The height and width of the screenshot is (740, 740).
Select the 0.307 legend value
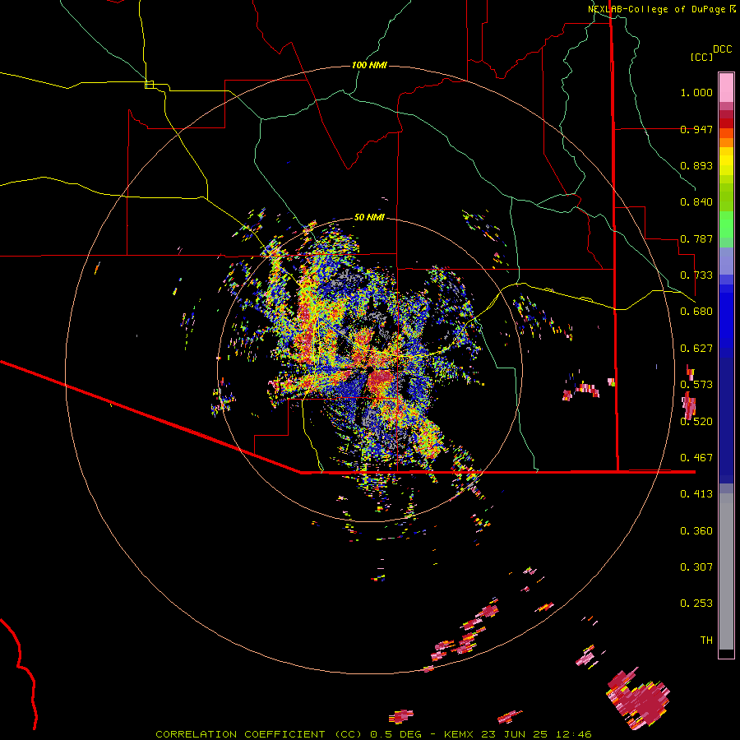[696, 567]
